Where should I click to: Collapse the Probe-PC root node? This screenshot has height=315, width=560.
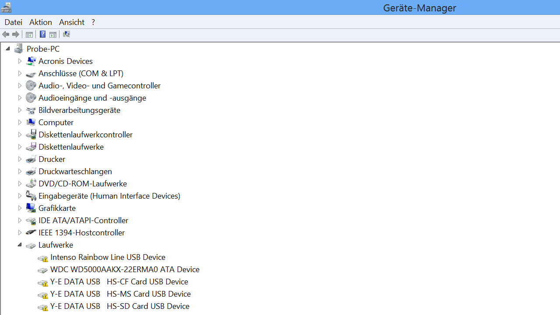pos(8,49)
